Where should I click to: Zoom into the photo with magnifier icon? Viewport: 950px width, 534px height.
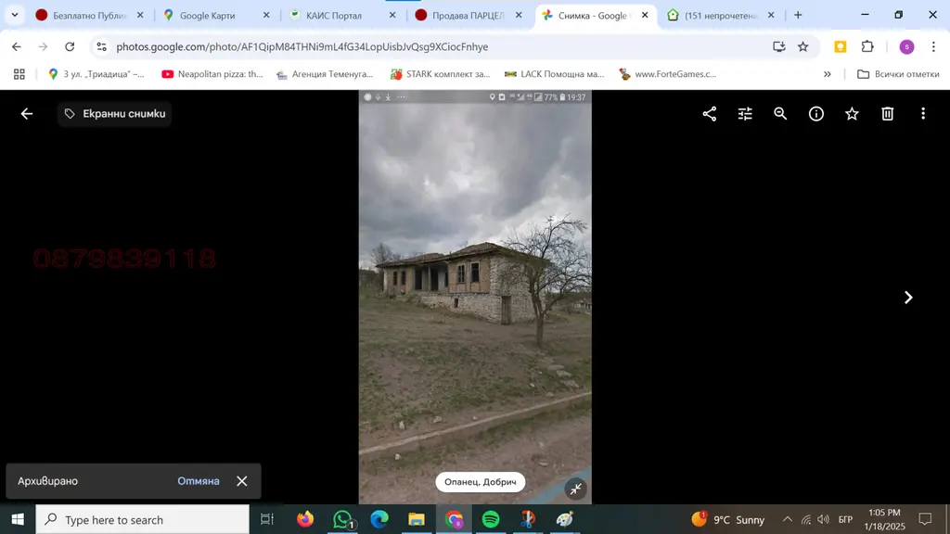pyautogui.click(x=780, y=114)
